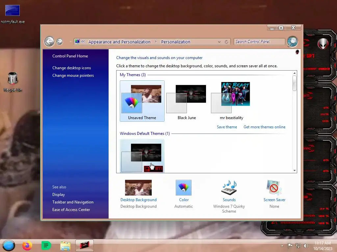337x252 pixels.
Task: Open Action Center flag icon
Action: pyautogui.click(x=290, y=245)
